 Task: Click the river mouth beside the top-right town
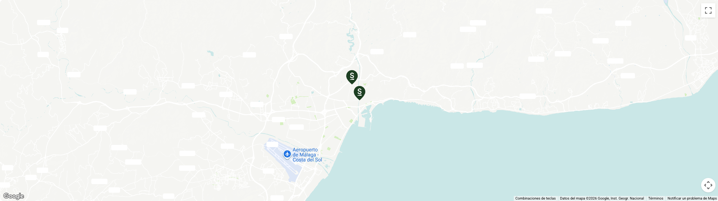[668, 7]
